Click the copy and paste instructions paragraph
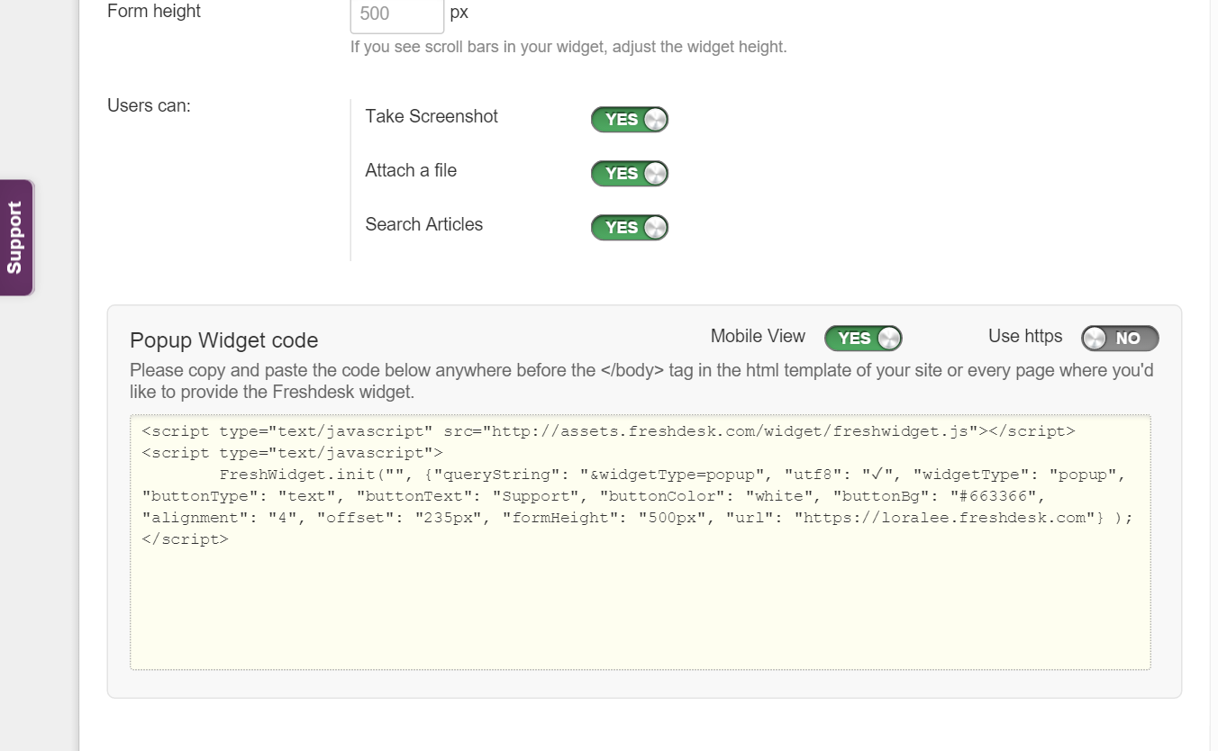Image resolution: width=1218 pixels, height=751 pixels. tap(641, 381)
